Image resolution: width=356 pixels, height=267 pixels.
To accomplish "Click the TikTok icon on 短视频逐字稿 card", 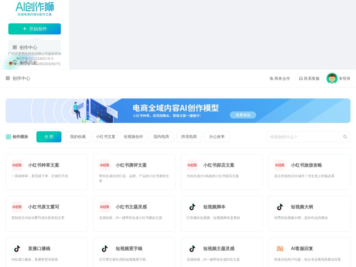I will pyautogui.click(x=104, y=249).
